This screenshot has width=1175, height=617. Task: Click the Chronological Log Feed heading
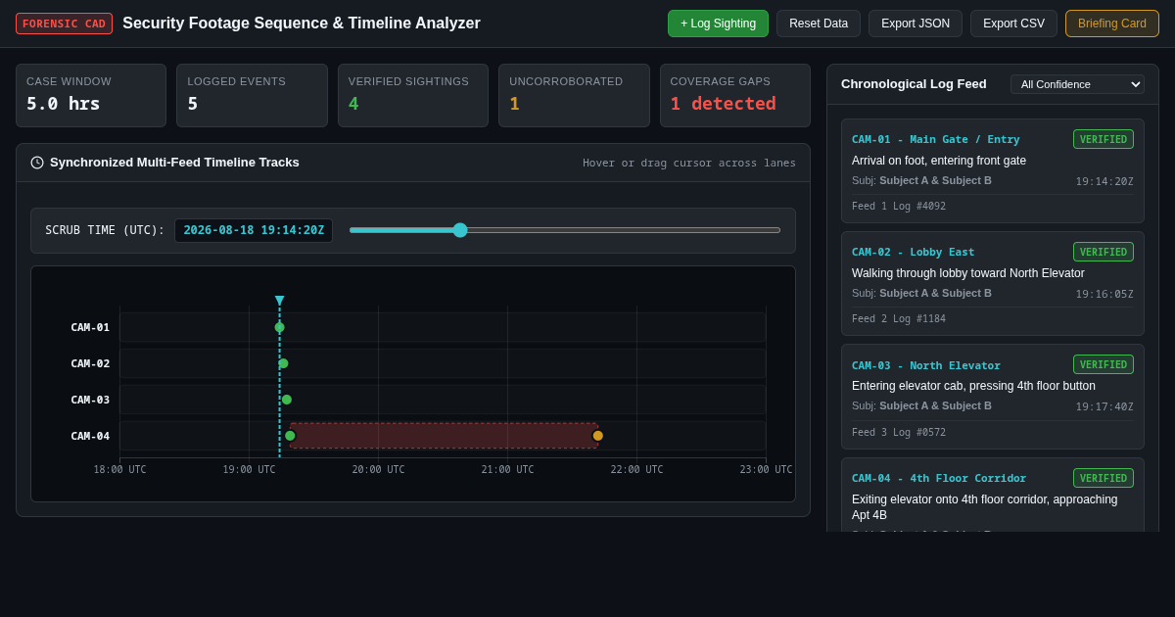914,84
